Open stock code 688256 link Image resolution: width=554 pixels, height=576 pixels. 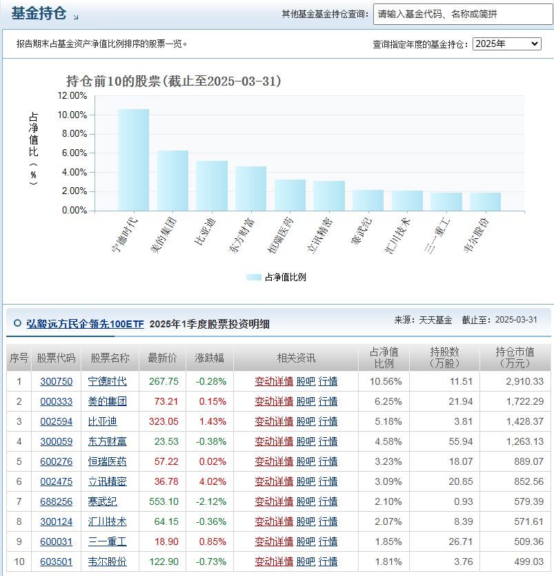(x=56, y=501)
